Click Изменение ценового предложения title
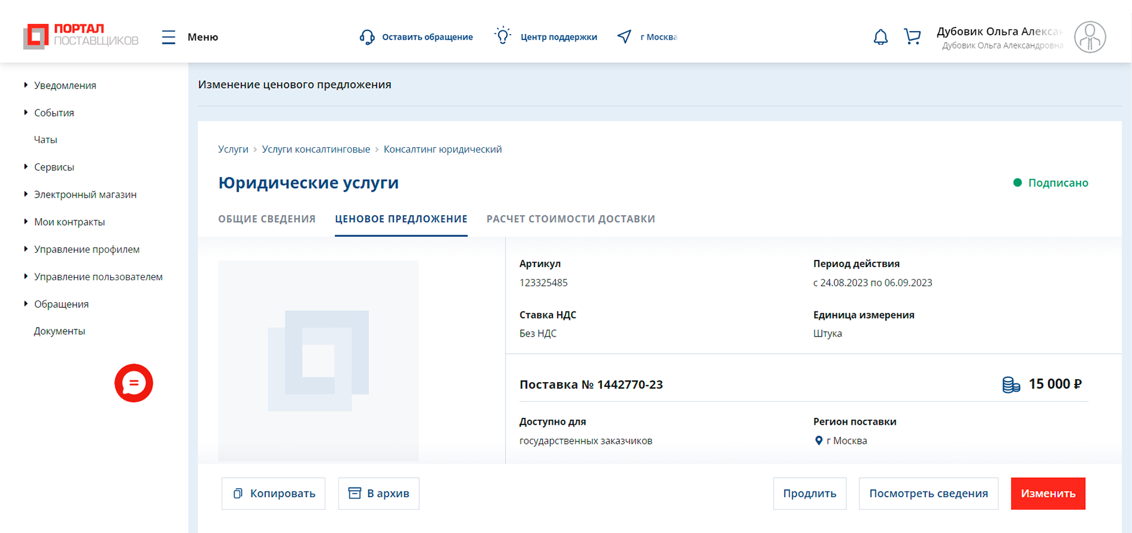The height and width of the screenshot is (533, 1132). pyautogui.click(x=295, y=84)
